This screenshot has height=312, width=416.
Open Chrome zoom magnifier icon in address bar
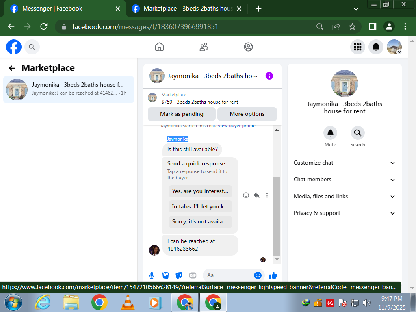pos(320,26)
